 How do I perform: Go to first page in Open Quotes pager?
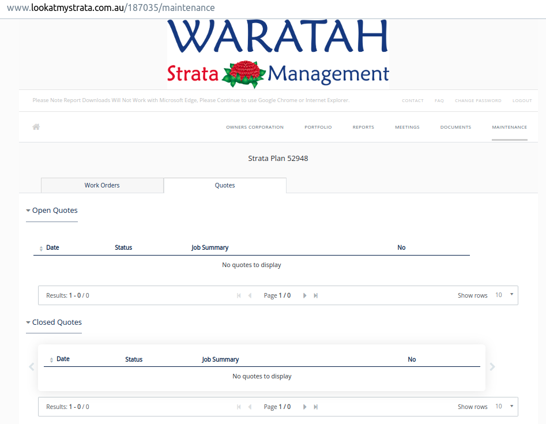[239, 295]
